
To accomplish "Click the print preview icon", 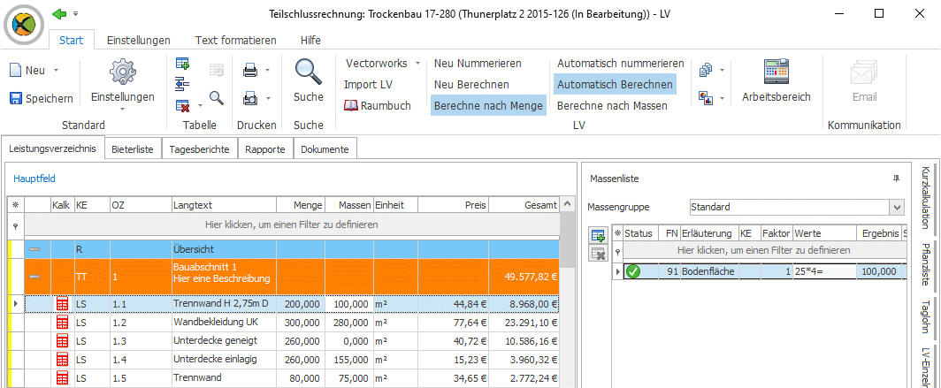I will tap(250, 98).
